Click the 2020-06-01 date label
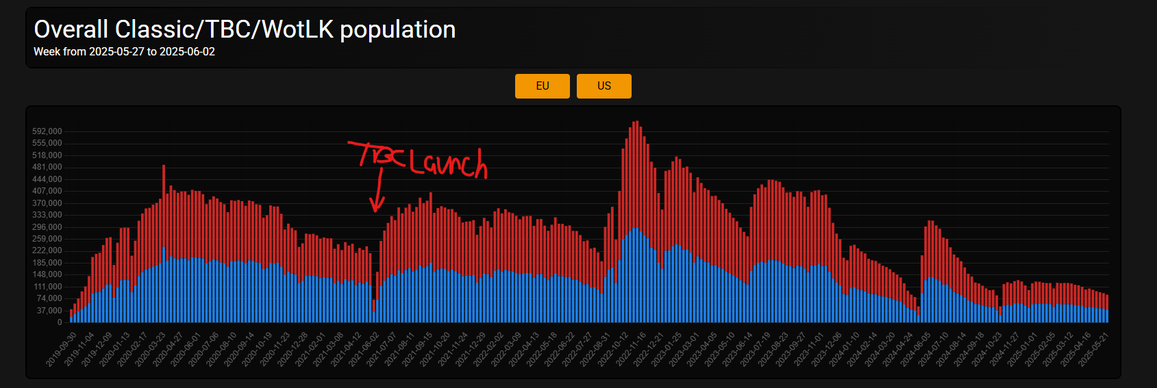Screen dimensions: 1157x388 [186, 350]
